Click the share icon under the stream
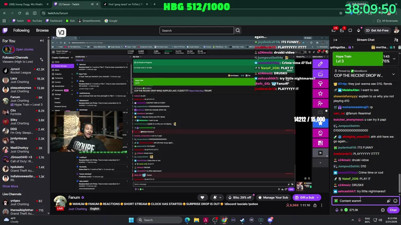 315,205
